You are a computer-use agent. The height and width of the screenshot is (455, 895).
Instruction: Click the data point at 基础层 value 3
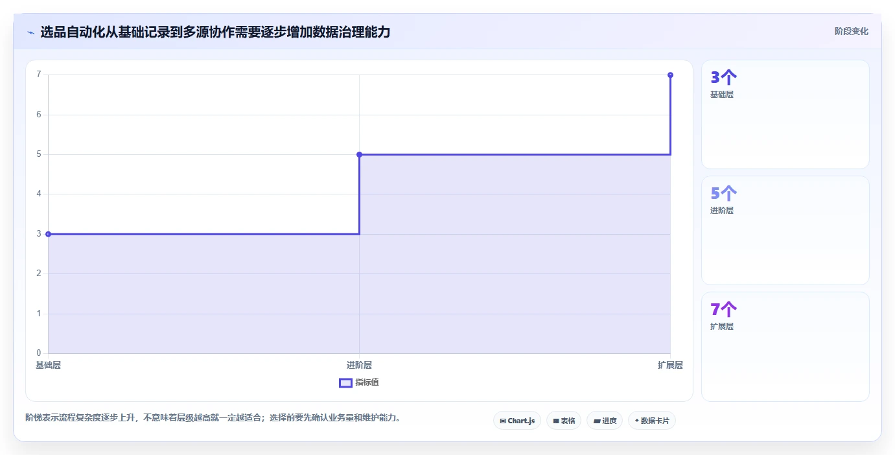[x=48, y=234]
